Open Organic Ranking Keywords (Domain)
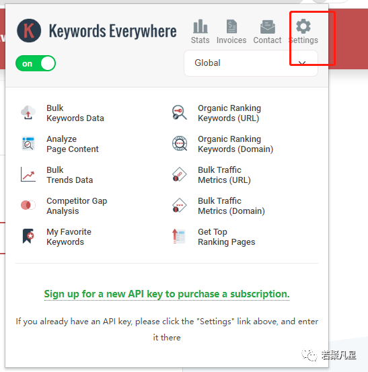Image resolution: width=368 pixels, height=372 pixels. click(x=235, y=144)
